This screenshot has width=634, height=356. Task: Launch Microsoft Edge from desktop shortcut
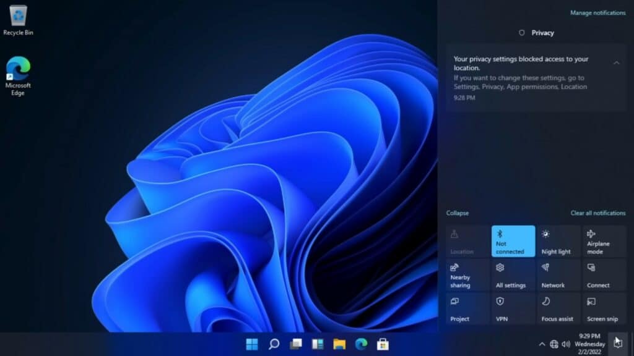coord(18,75)
